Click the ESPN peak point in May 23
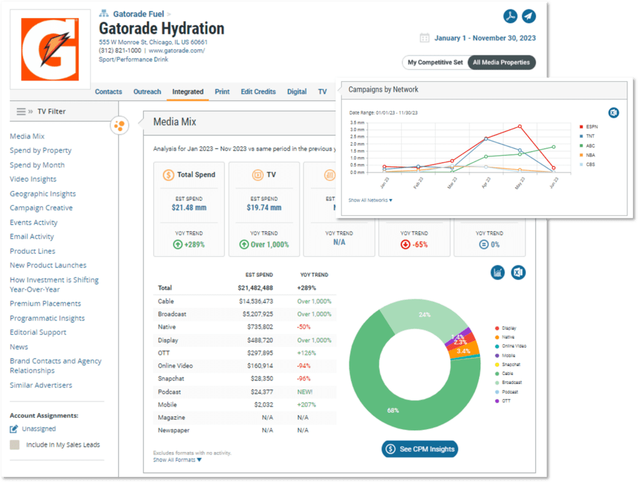 click(x=520, y=127)
